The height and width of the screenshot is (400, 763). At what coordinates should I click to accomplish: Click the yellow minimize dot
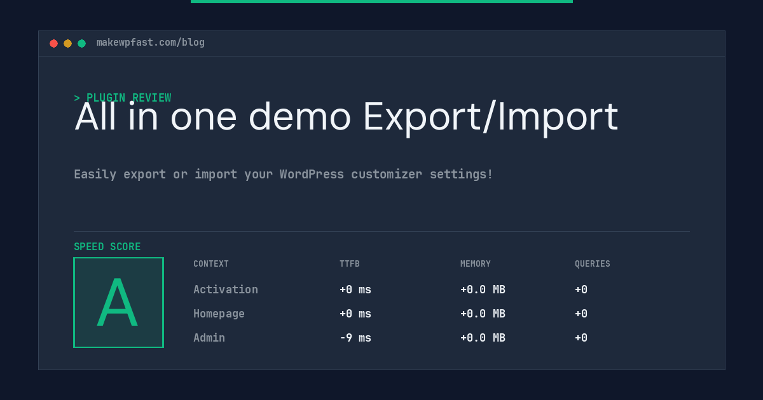coord(67,43)
